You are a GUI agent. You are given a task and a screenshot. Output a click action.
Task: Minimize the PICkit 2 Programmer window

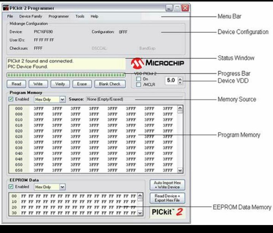click(169, 8)
